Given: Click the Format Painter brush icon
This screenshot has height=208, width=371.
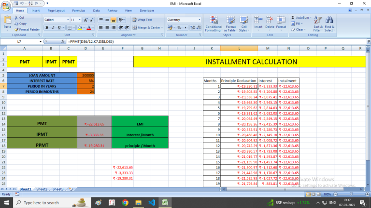Looking at the screenshot, I should [x=16, y=29].
